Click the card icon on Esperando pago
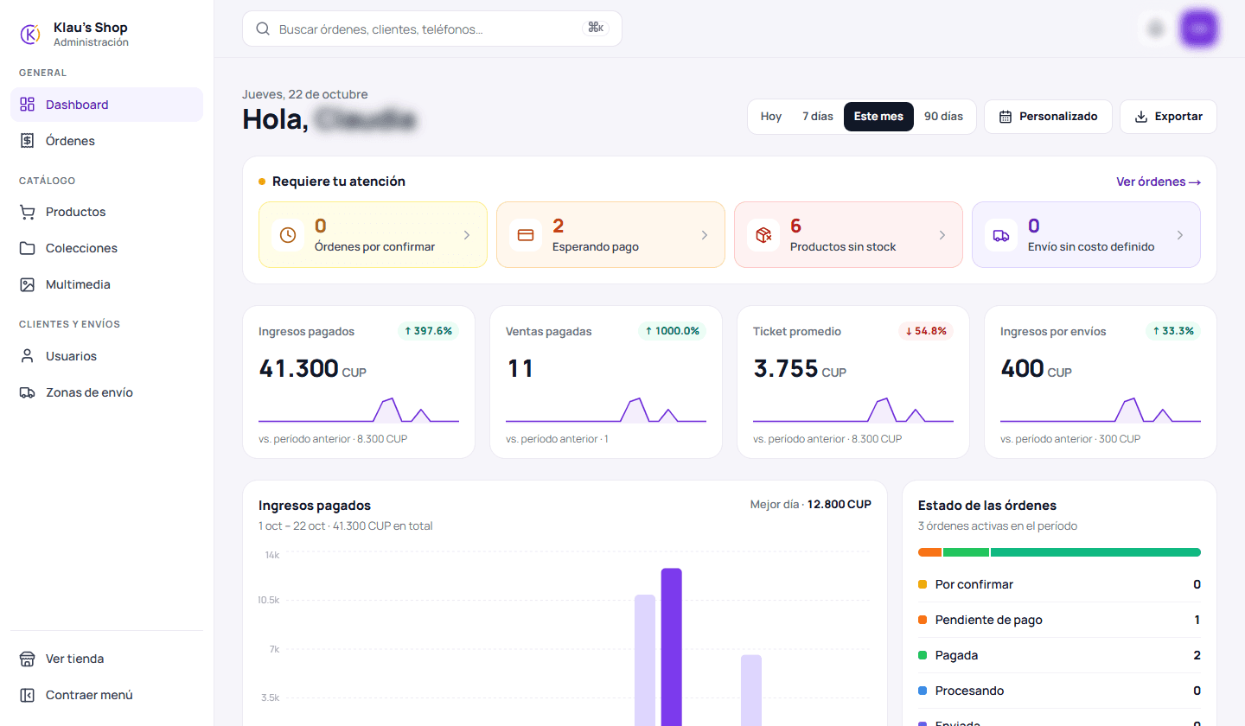 coord(526,235)
